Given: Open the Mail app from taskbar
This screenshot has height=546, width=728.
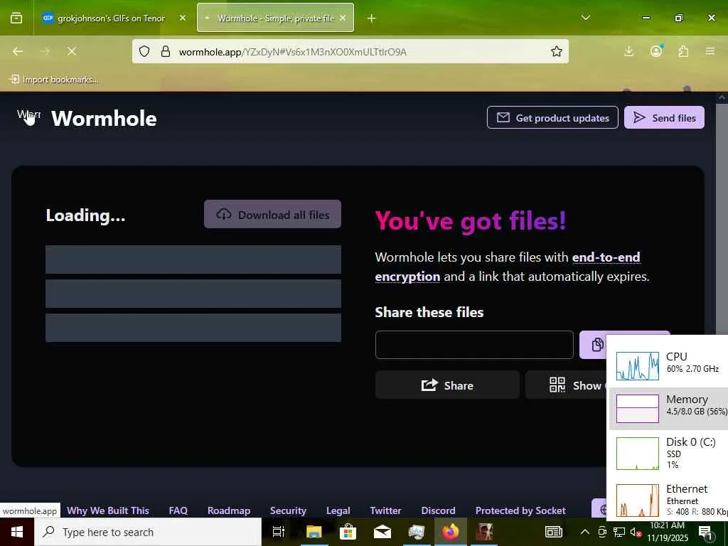Looking at the screenshot, I should coord(382,532).
